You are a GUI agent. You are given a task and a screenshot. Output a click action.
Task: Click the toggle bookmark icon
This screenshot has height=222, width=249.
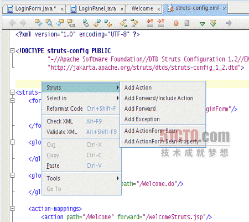(86, 23)
